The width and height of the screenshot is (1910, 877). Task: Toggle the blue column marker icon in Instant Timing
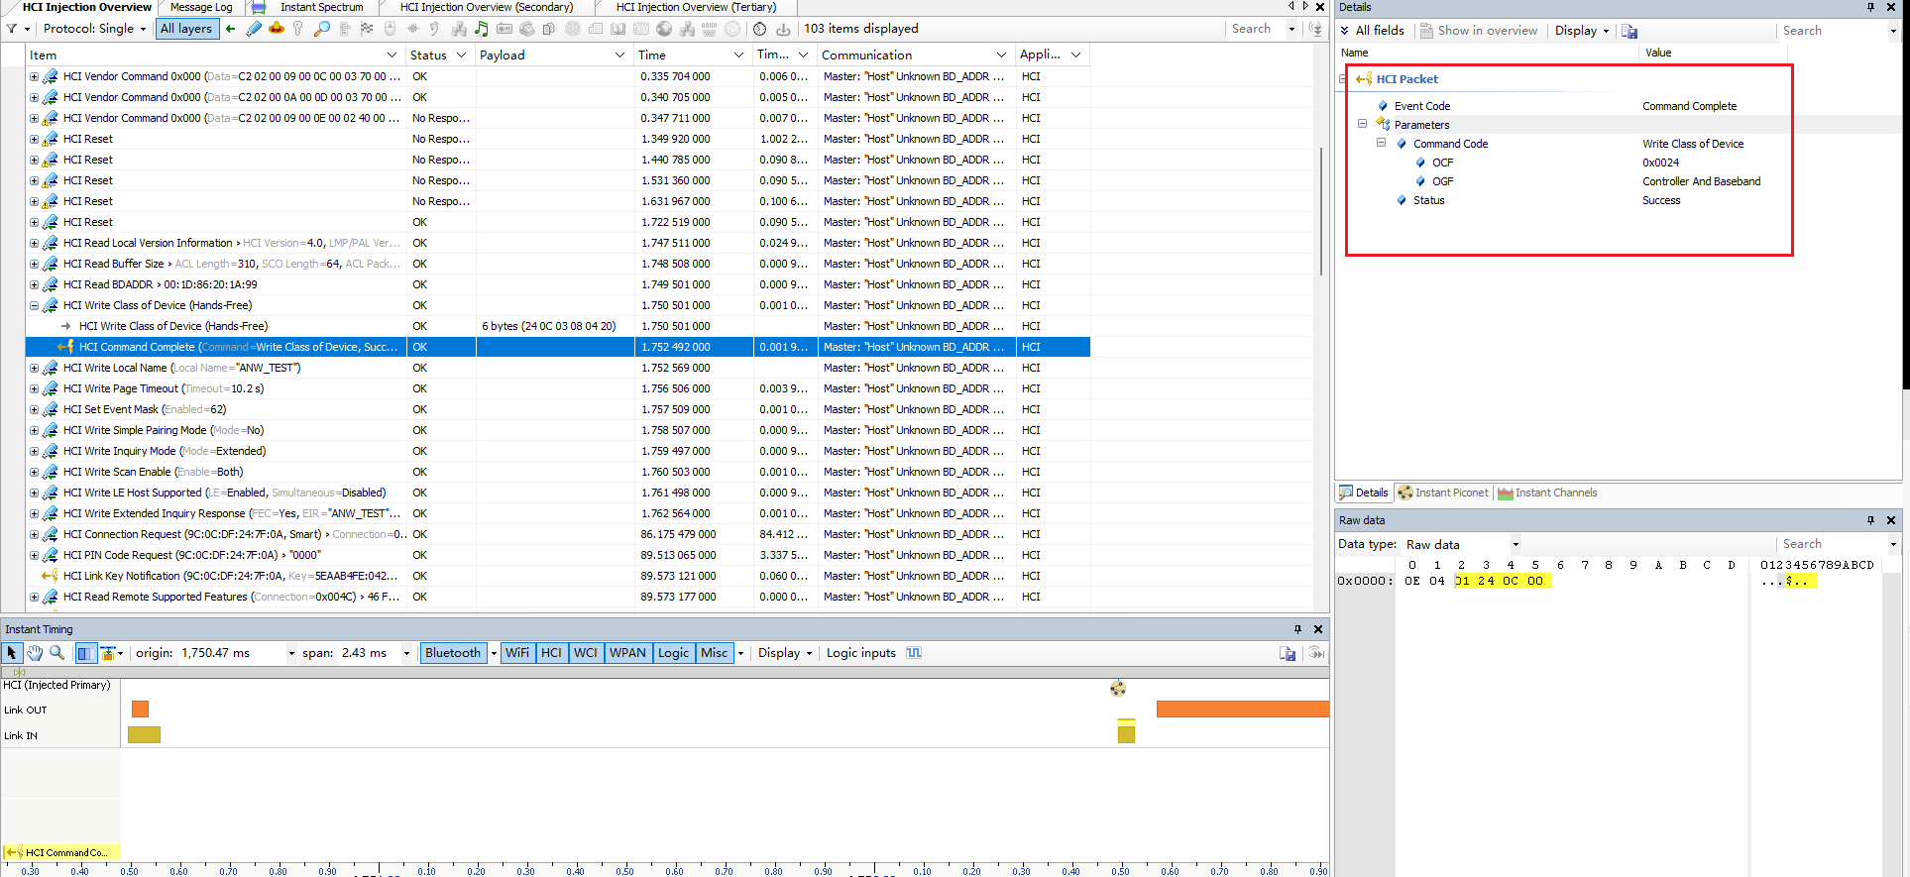click(x=84, y=653)
